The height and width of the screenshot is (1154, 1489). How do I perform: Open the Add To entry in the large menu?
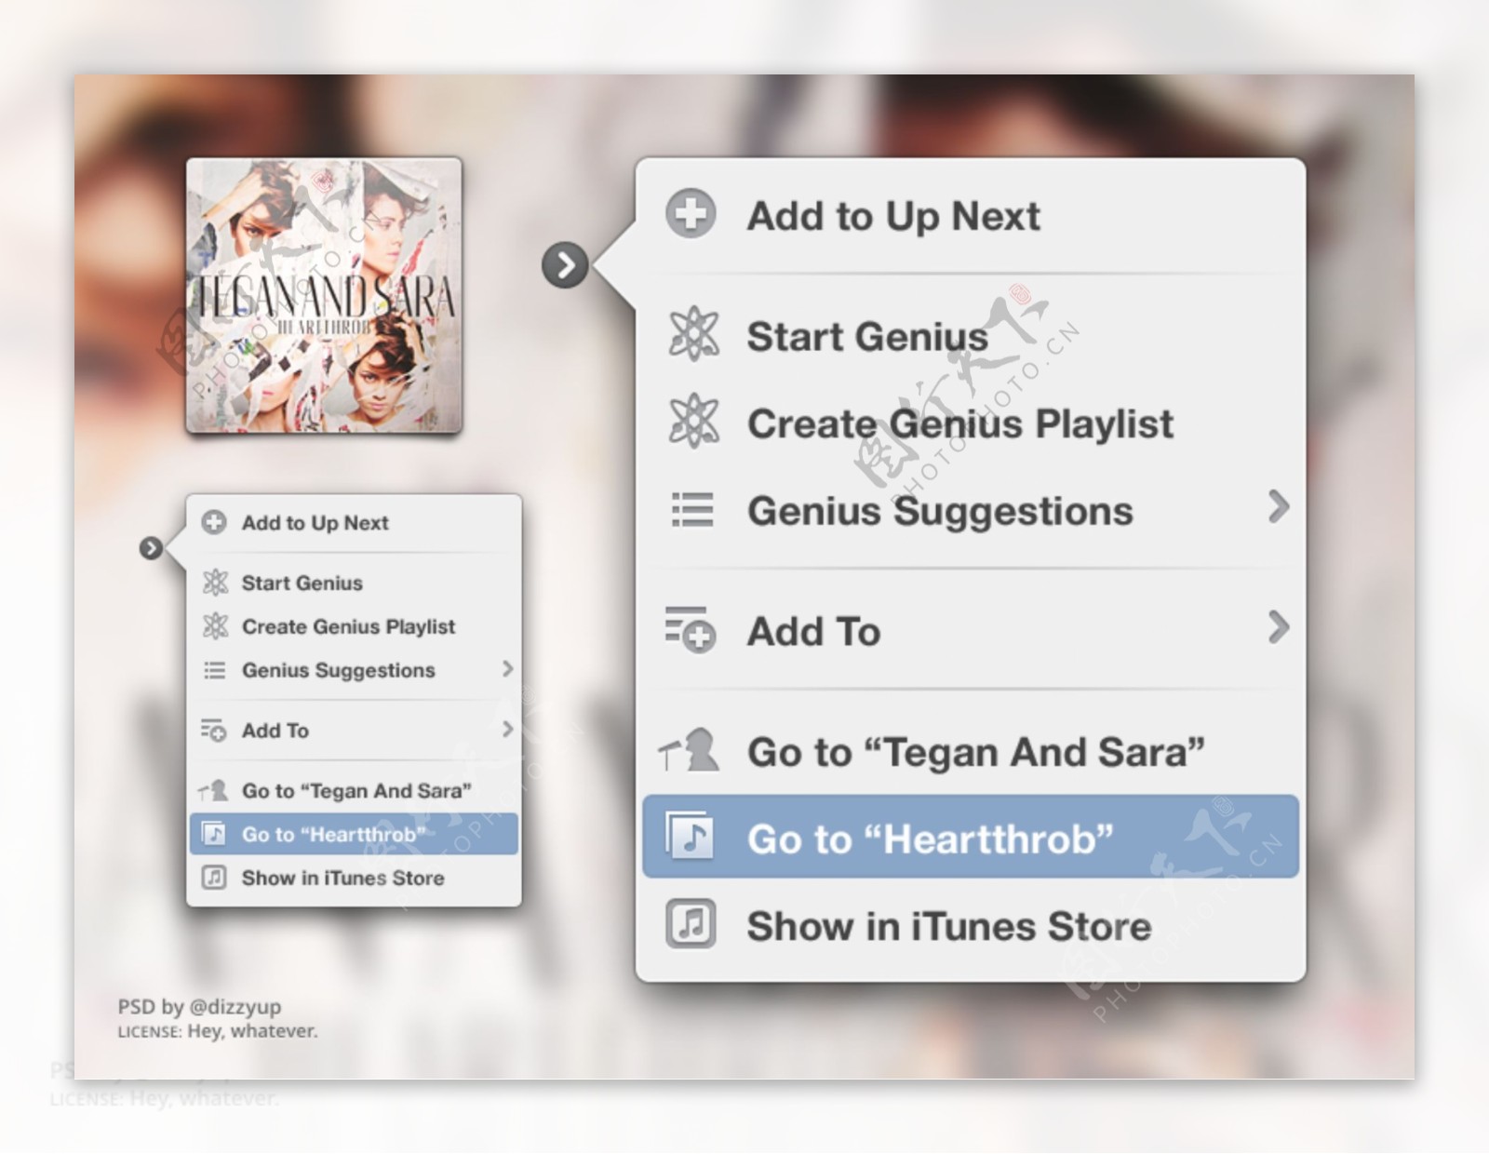click(971, 631)
